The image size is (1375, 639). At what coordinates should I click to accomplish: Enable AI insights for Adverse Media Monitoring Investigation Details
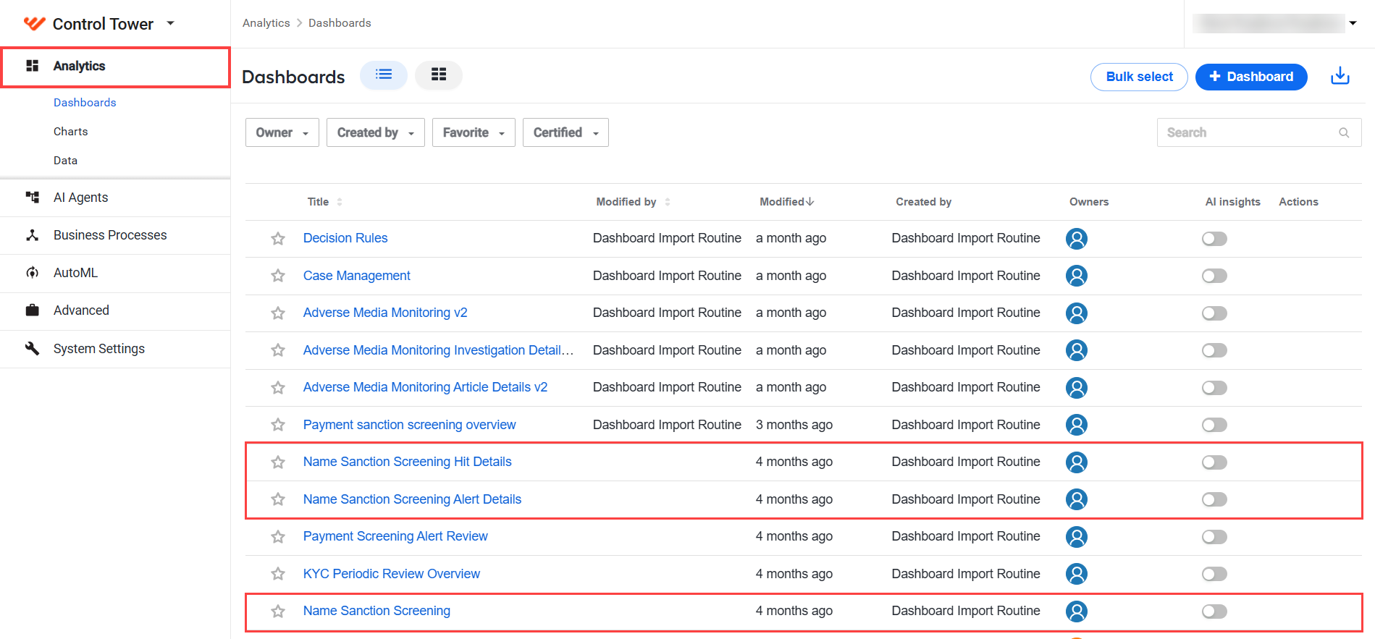[x=1214, y=350]
